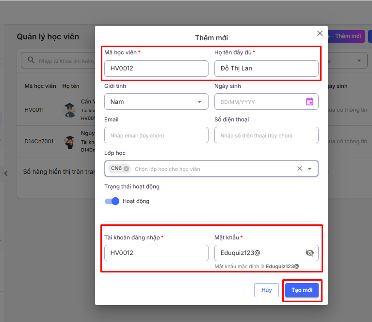Click the Lớp học search placeholder text
The height and width of the screenshot is (322, 372).
pyautogui.click(x=167, y=169)
